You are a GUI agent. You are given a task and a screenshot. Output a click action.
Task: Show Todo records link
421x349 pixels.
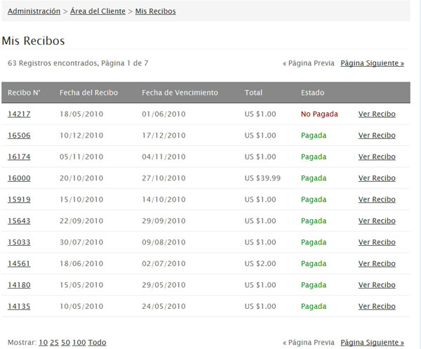click(97, 343)
